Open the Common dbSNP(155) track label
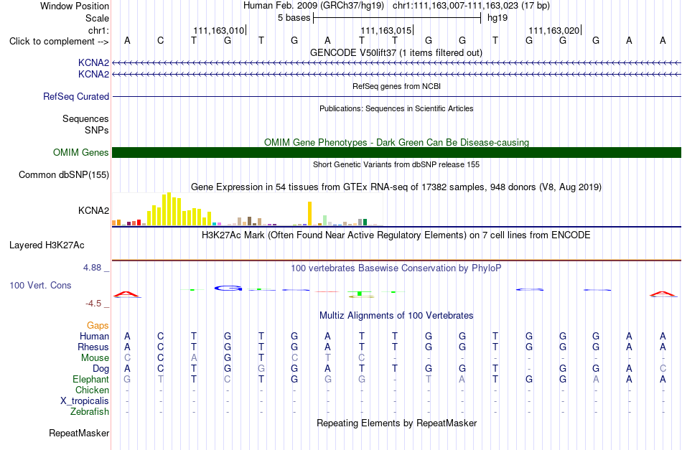 64,175
